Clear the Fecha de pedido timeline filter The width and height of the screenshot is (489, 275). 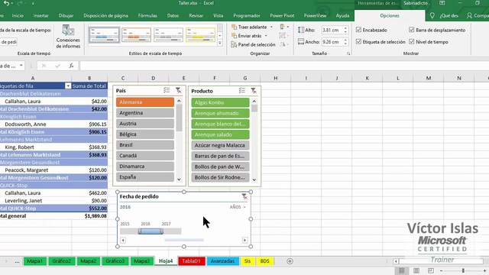pos(244,196)
